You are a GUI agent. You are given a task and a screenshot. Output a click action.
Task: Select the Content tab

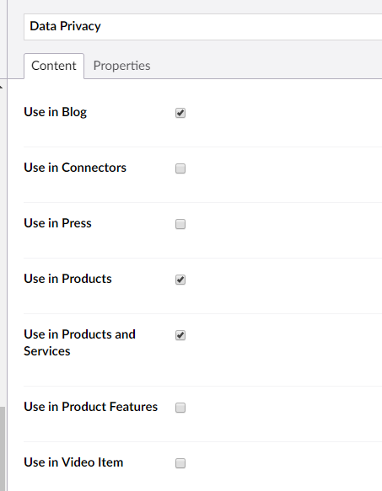point(54,66)
